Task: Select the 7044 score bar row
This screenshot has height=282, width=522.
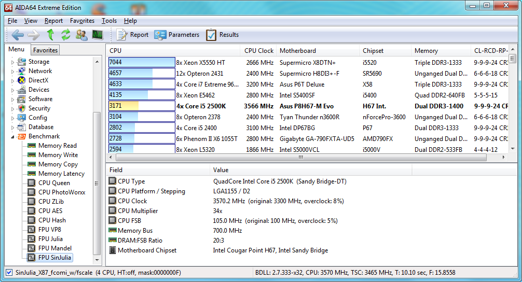Action: pos(142,62)
